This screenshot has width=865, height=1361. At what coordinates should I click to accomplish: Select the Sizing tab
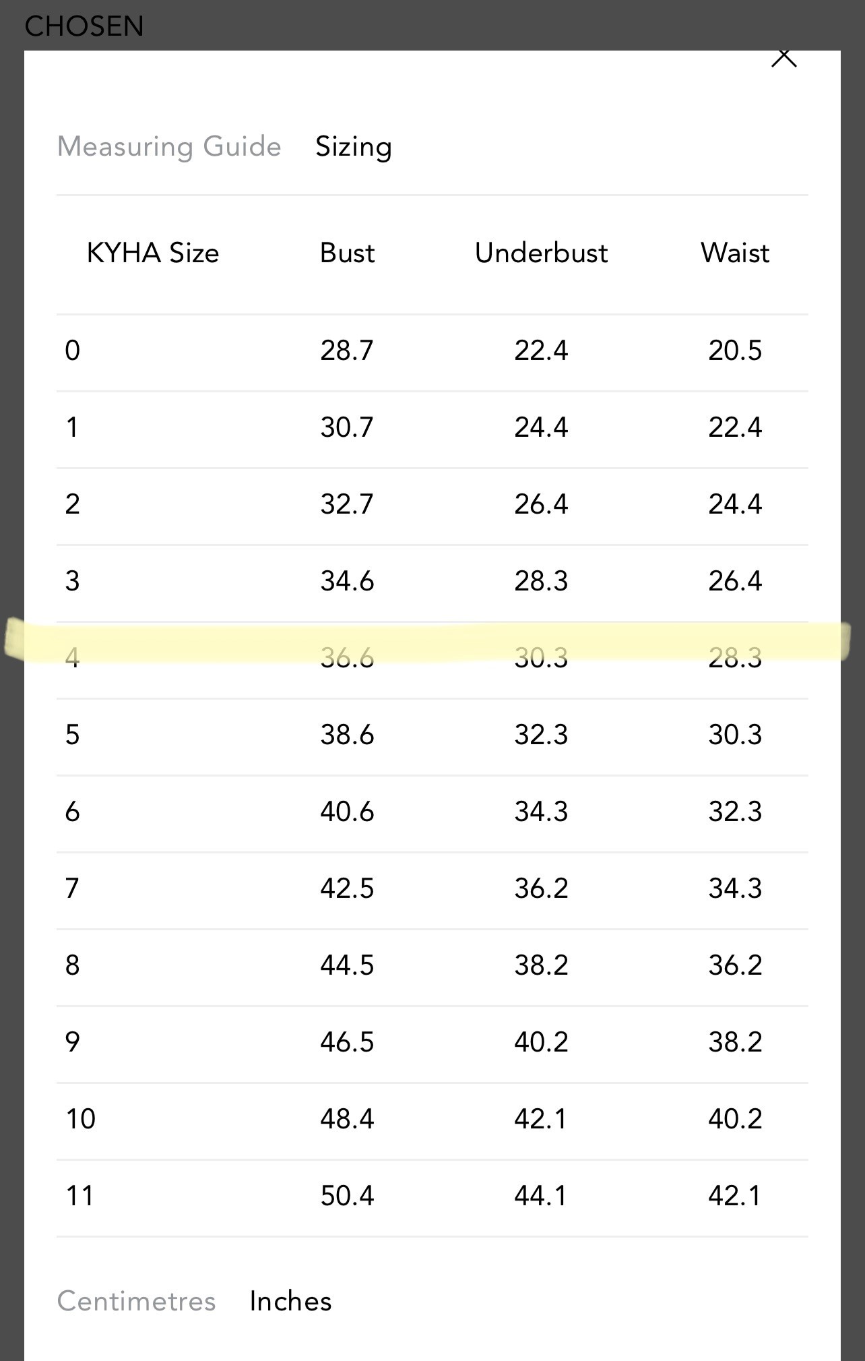[354, 146]
